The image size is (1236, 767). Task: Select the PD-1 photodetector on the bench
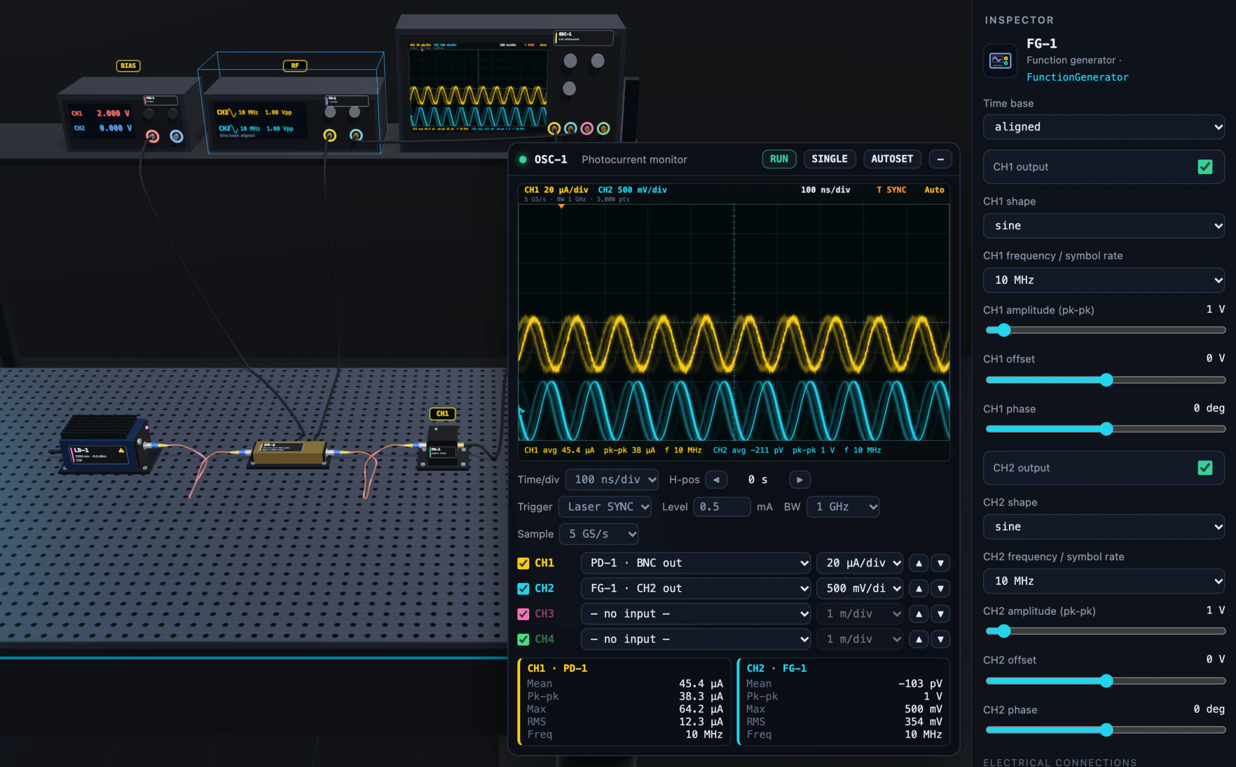click(443, 447)
